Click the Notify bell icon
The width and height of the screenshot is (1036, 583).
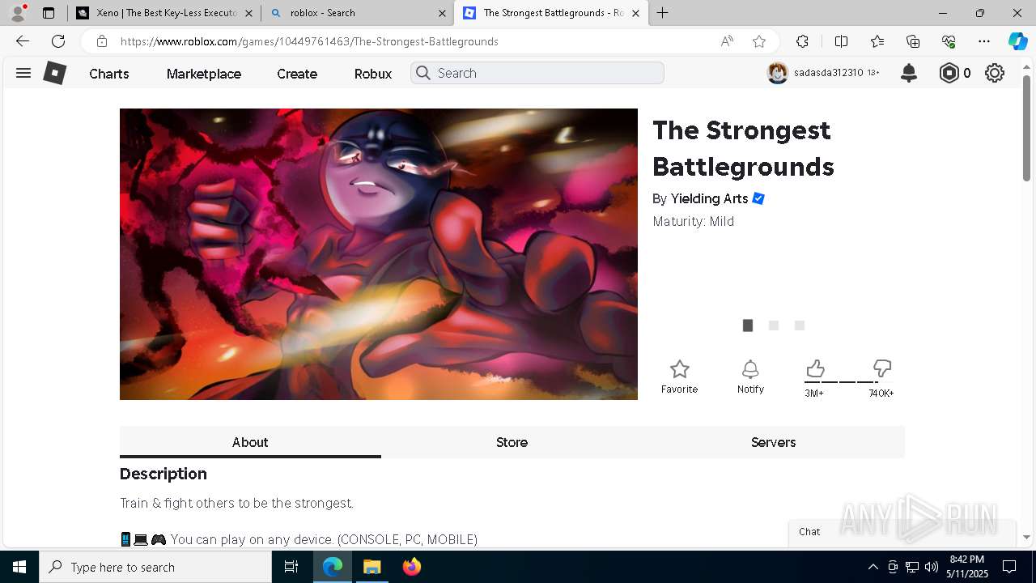pyautogui.click(x=750, y=369)
